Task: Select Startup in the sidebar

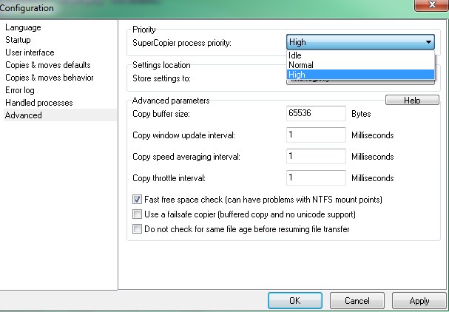Action: [x=18, y=40]
